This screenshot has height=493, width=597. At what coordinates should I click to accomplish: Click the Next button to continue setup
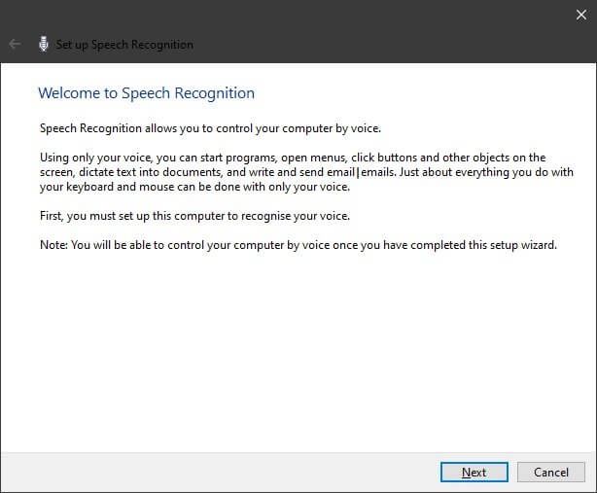pos(474,472)
